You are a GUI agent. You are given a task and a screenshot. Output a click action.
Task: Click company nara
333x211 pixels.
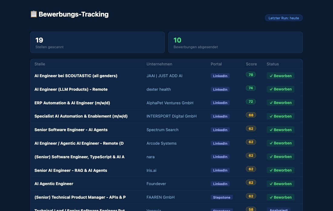point(150,157)
